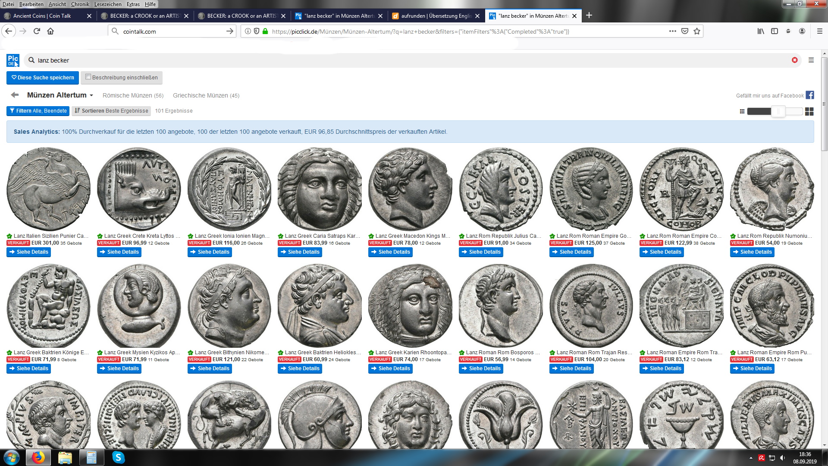This screenshot has width=828, height=466.
Task: Open the Datei menu
Action: [8, 4]
